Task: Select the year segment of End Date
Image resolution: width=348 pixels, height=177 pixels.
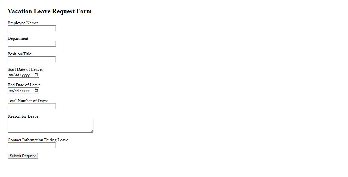Action: 26,90
